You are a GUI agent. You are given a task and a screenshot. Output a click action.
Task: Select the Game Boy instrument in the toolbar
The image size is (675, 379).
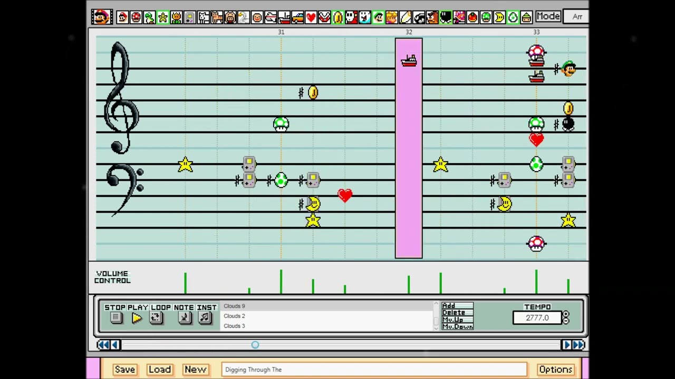click(x=190, y=17)
